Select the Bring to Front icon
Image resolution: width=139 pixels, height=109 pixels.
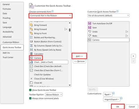pyautogui.click(x=31, y=33)
